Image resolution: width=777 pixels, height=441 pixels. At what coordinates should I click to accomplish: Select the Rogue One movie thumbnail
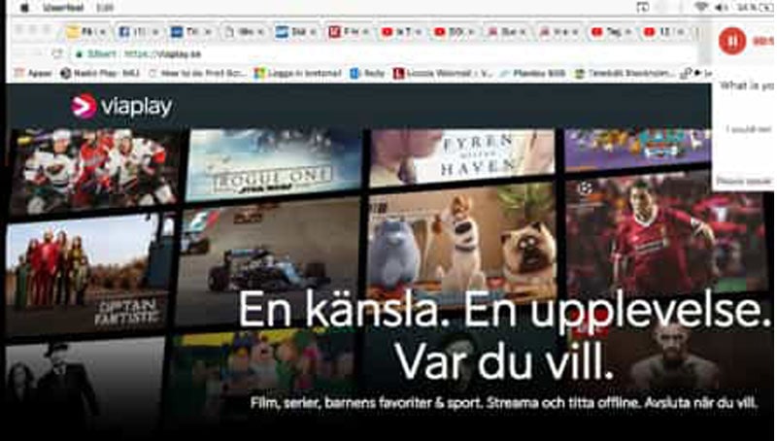pyautogui.click(x=273, y=165)
